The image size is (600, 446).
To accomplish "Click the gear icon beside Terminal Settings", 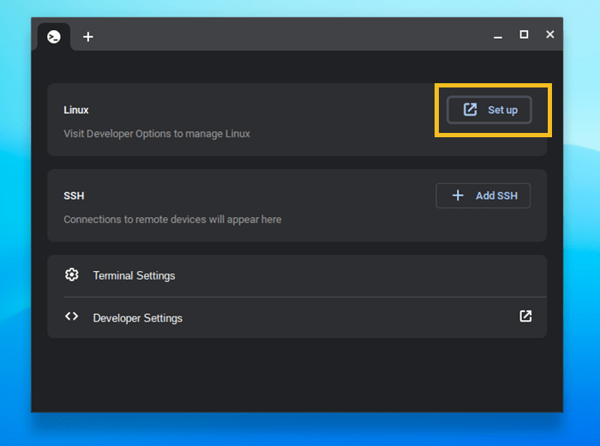I will pos(71,274).
